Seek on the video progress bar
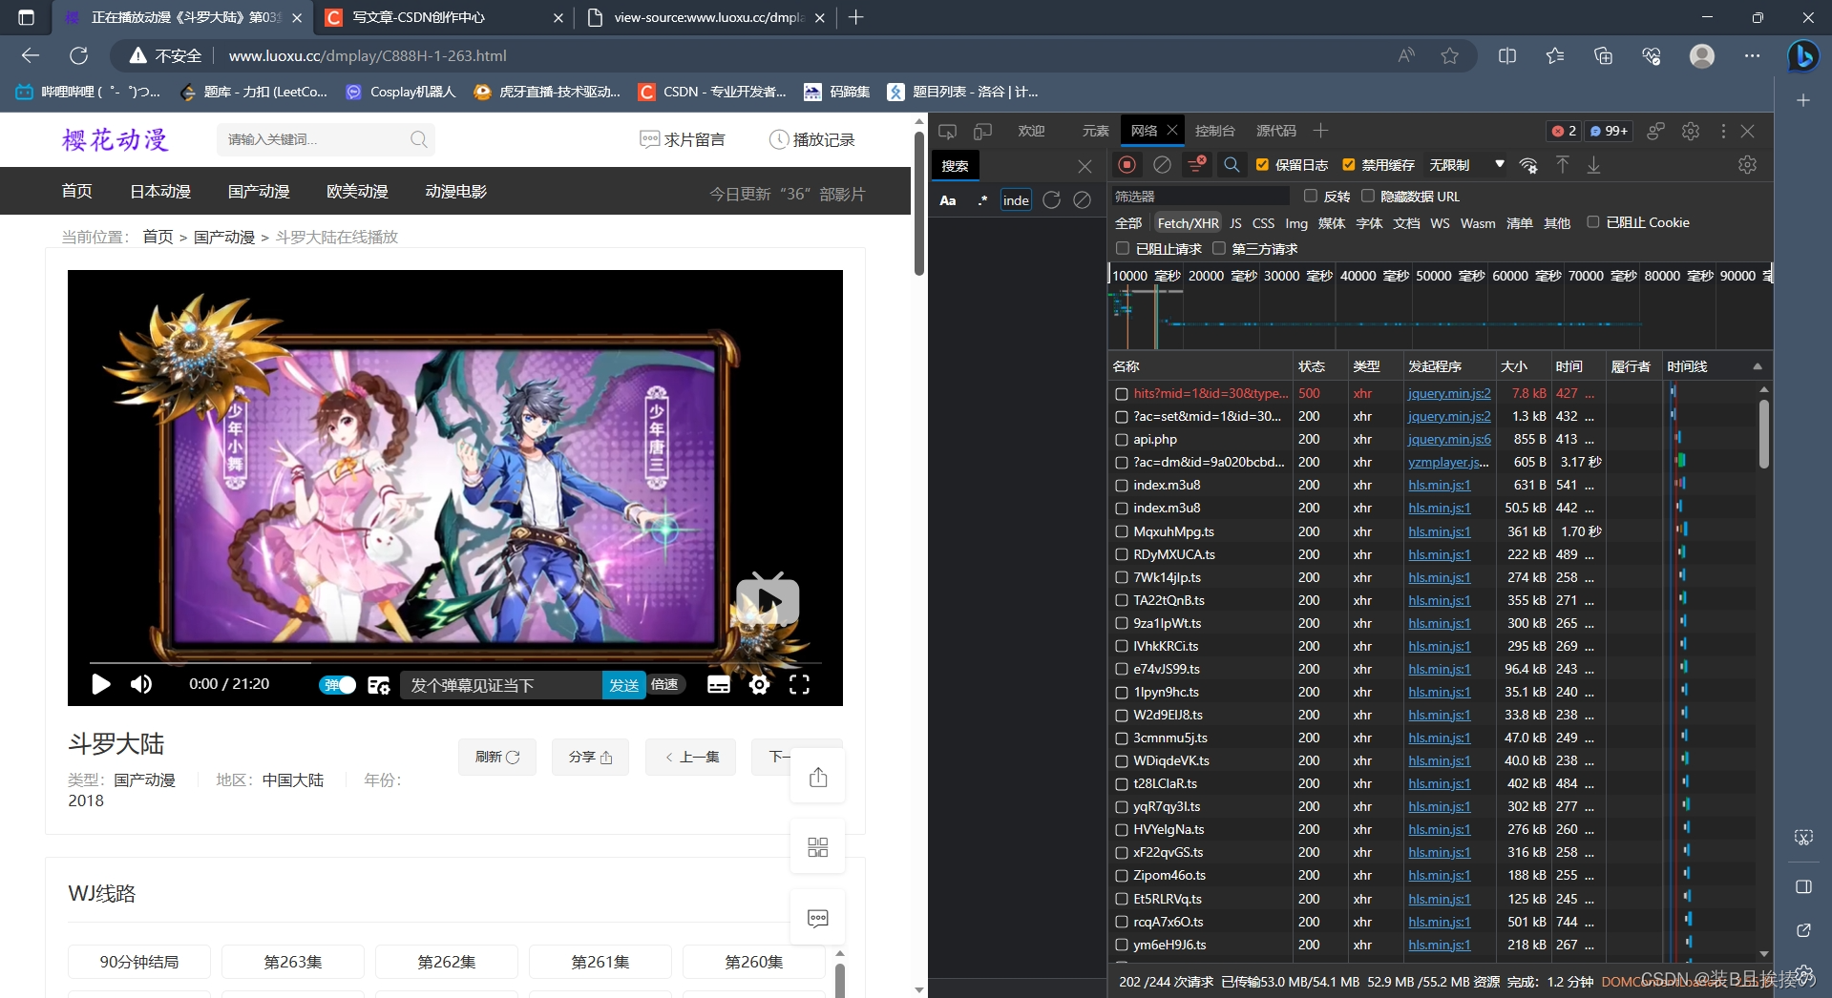Screen dimensions: 1832x998 coord(454,661)
